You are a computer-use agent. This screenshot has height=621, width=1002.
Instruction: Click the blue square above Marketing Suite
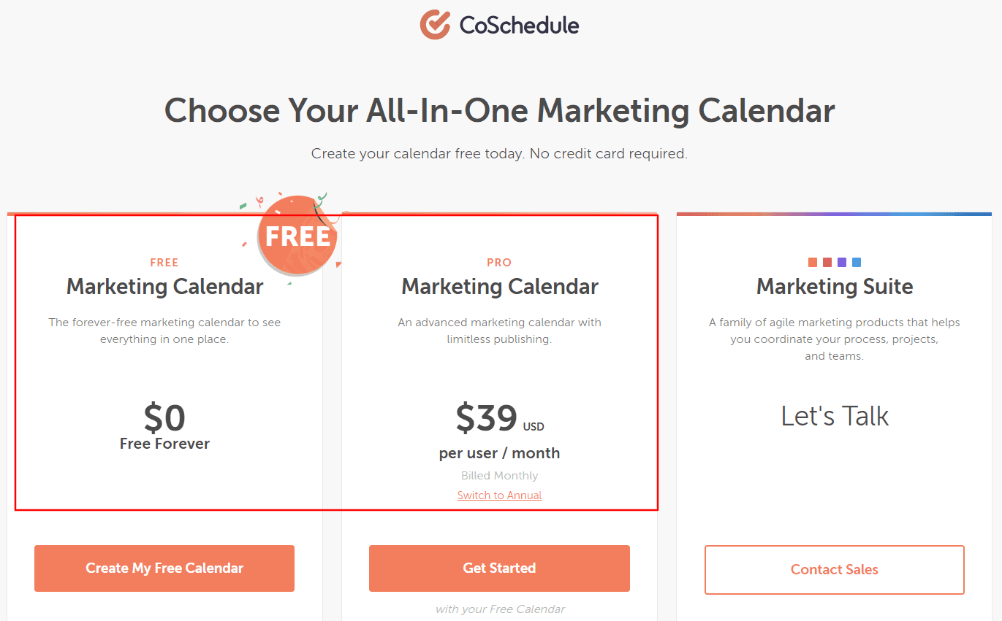tap(857, 262)
